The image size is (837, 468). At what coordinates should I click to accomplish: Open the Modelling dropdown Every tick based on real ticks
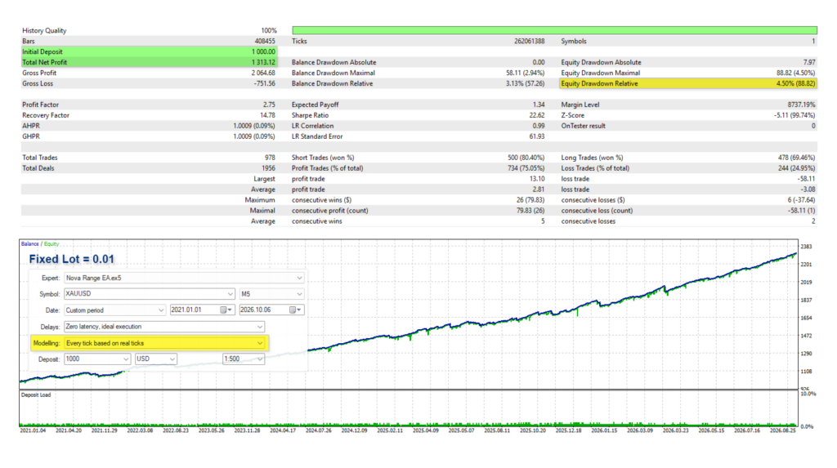tap(164, 343)
